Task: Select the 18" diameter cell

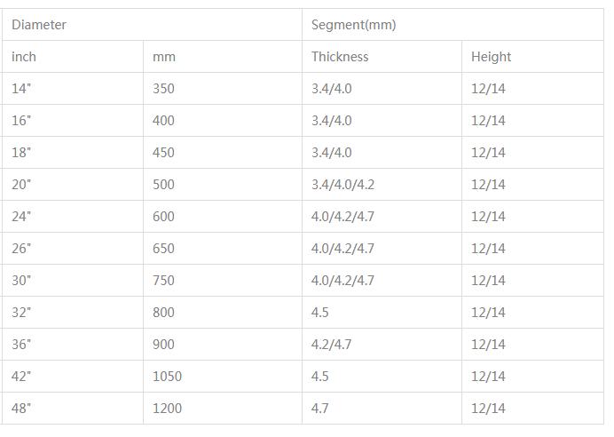Action: tap(21, 153)
